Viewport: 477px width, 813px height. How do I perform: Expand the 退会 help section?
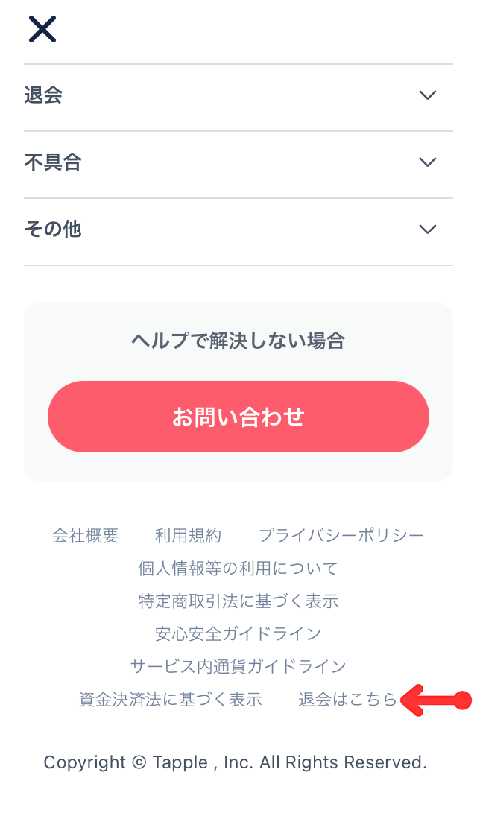click(224, 95)
